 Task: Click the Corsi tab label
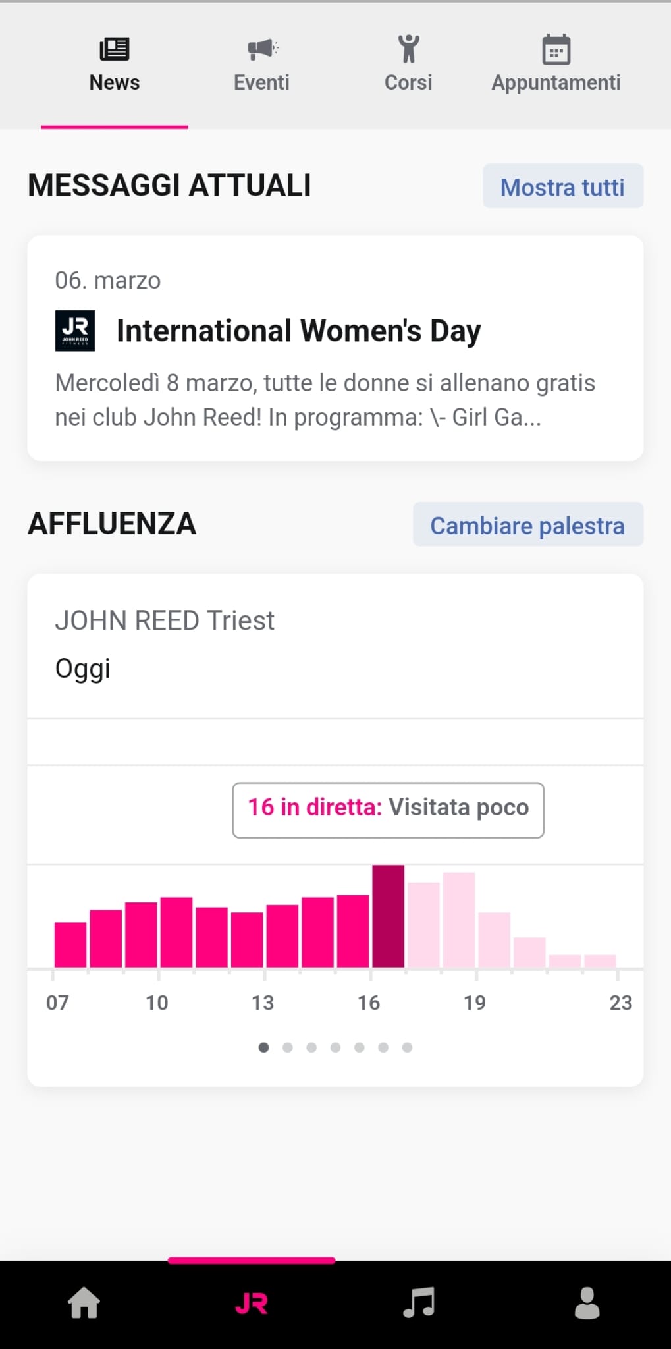click(408, 82)
